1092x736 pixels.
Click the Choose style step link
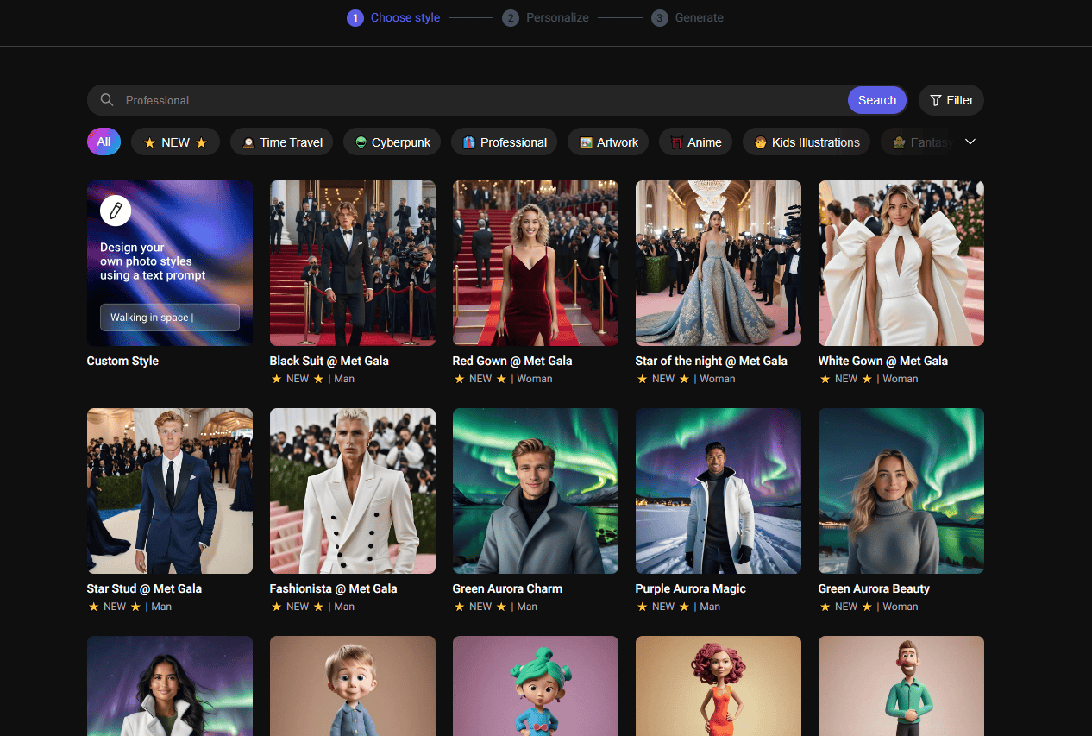[392, 17]
